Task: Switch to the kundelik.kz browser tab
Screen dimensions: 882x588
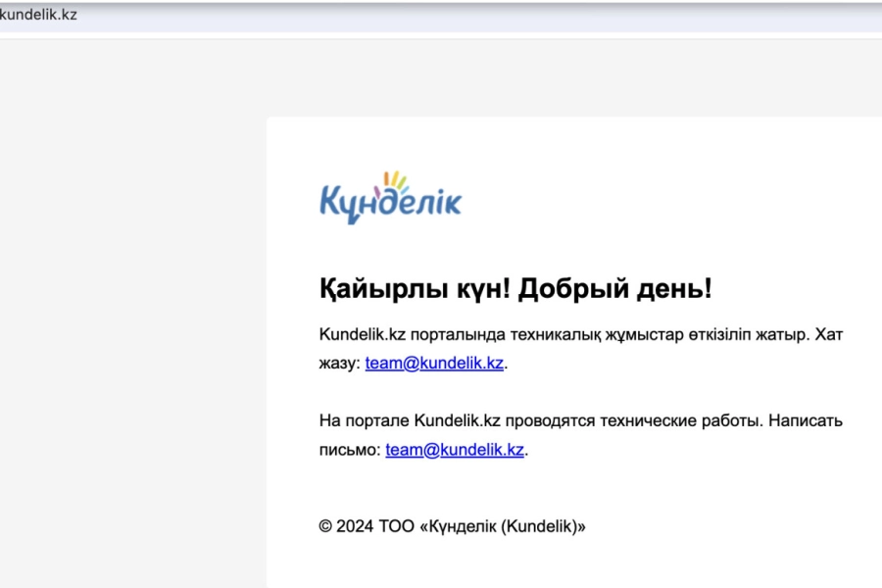Action: click(x=39, y=15)
